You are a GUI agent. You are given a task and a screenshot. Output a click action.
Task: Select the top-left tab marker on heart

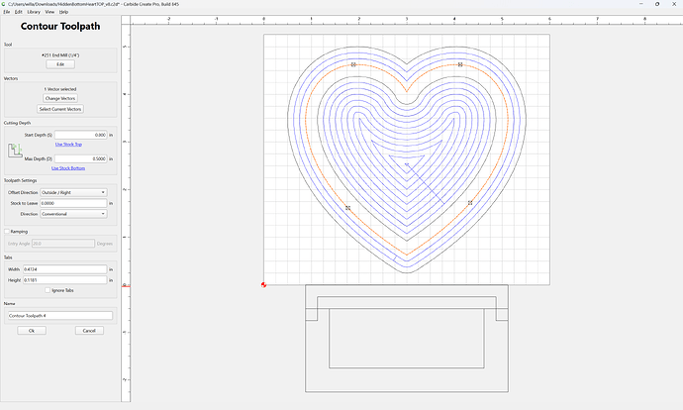[x=353, y=64]
